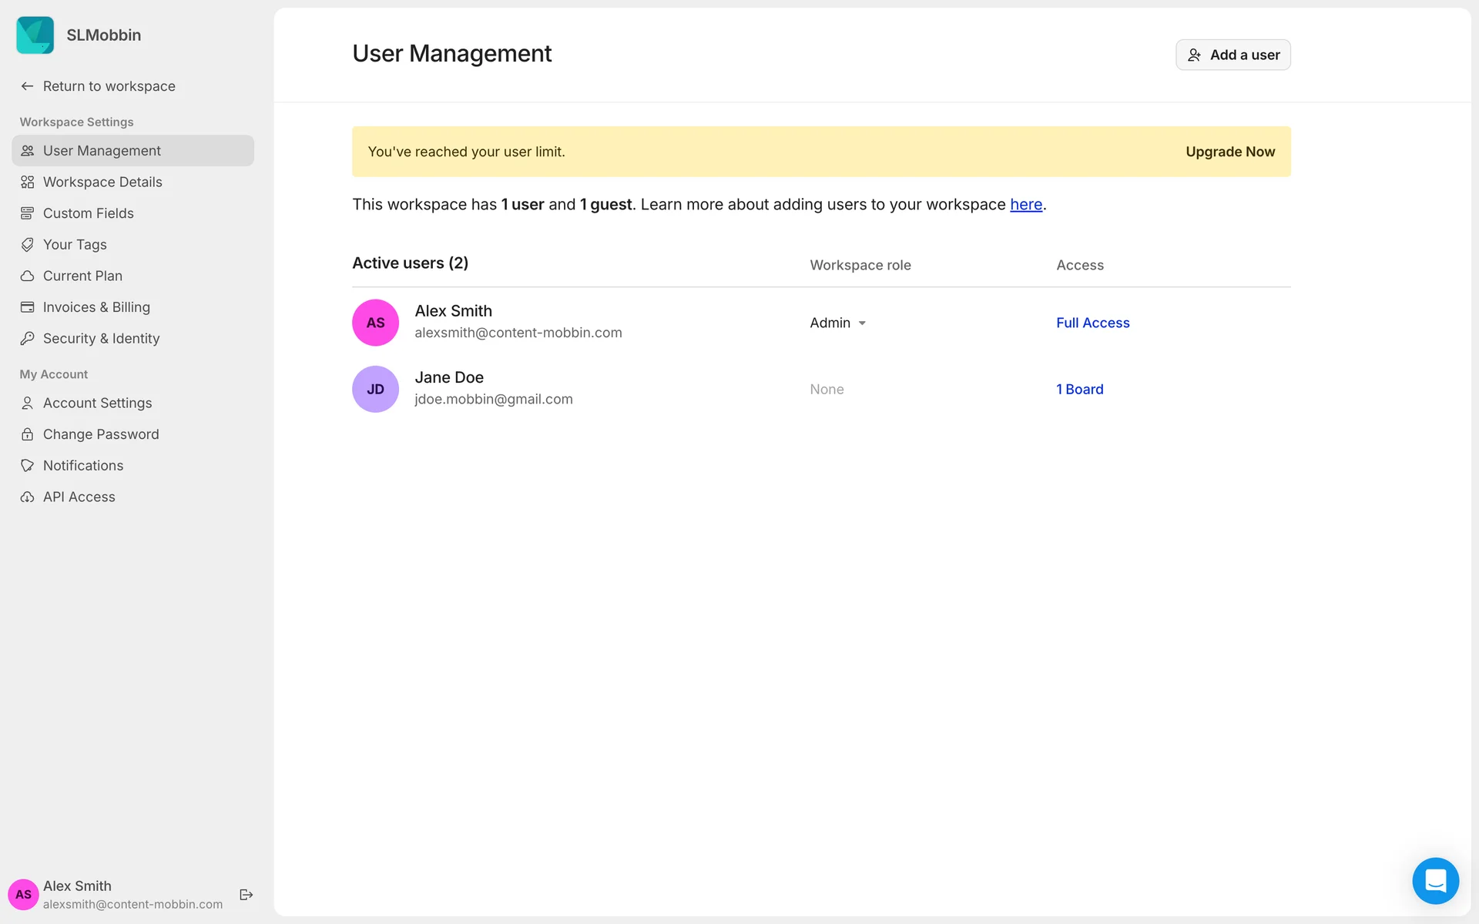Expand the Admin role dropdown arrow
This screenshot has width=1479, height=924.
tap(862, 323)
